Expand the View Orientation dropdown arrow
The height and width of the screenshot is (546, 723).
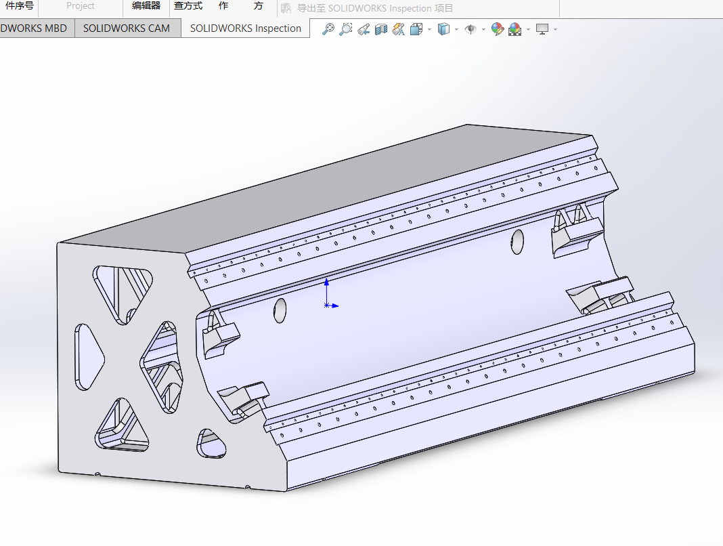[429, 30]
